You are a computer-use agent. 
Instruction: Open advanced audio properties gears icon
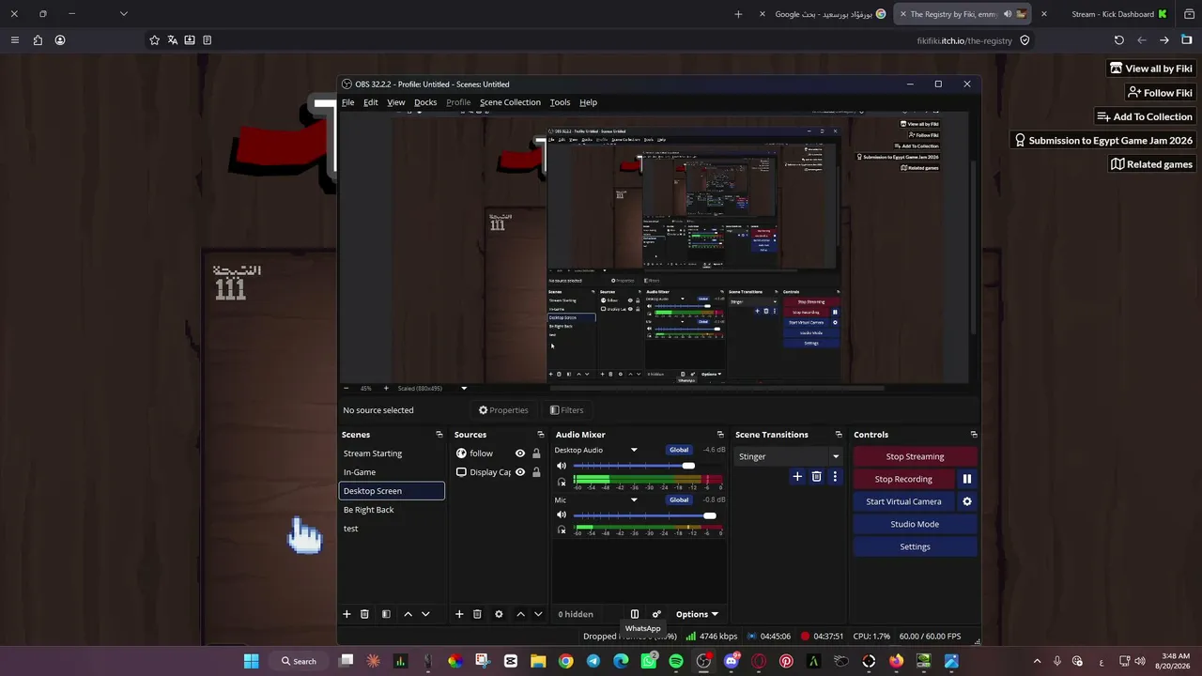click(656, 614)
